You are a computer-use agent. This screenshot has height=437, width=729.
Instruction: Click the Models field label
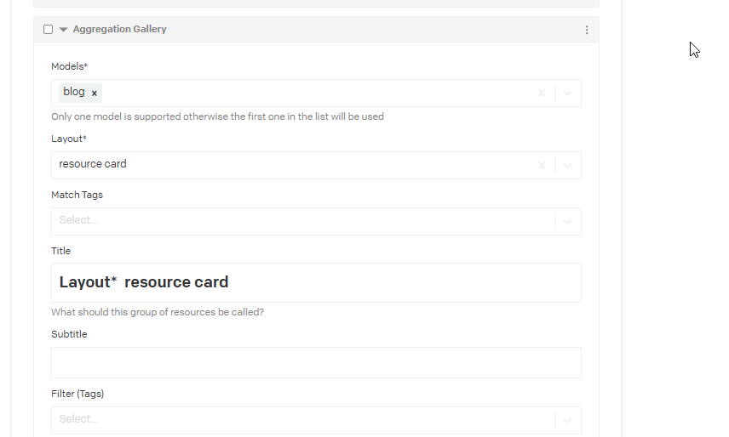[x=69, y=65]
